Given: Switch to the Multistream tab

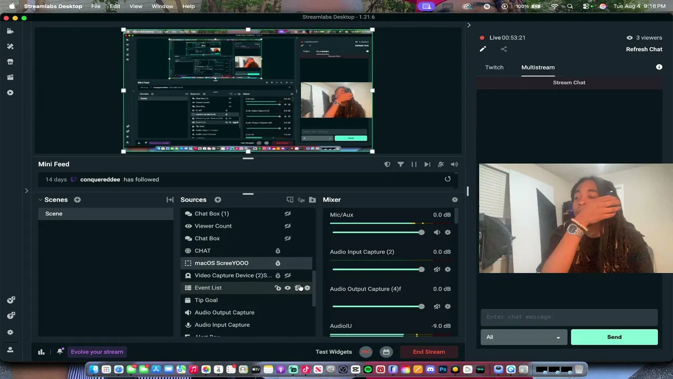Looking at the screenshot, I should (538, 67).
